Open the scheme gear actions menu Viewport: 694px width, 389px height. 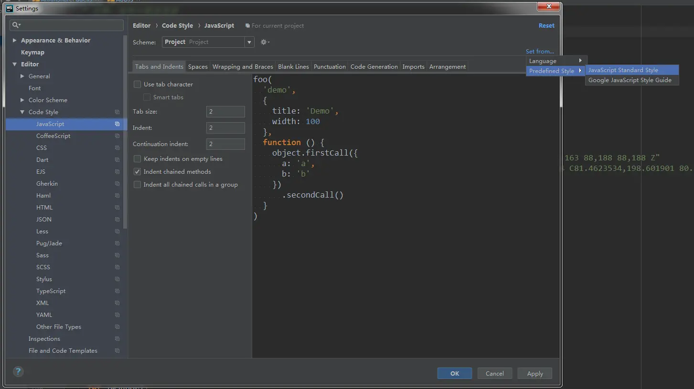pos(265,42)
